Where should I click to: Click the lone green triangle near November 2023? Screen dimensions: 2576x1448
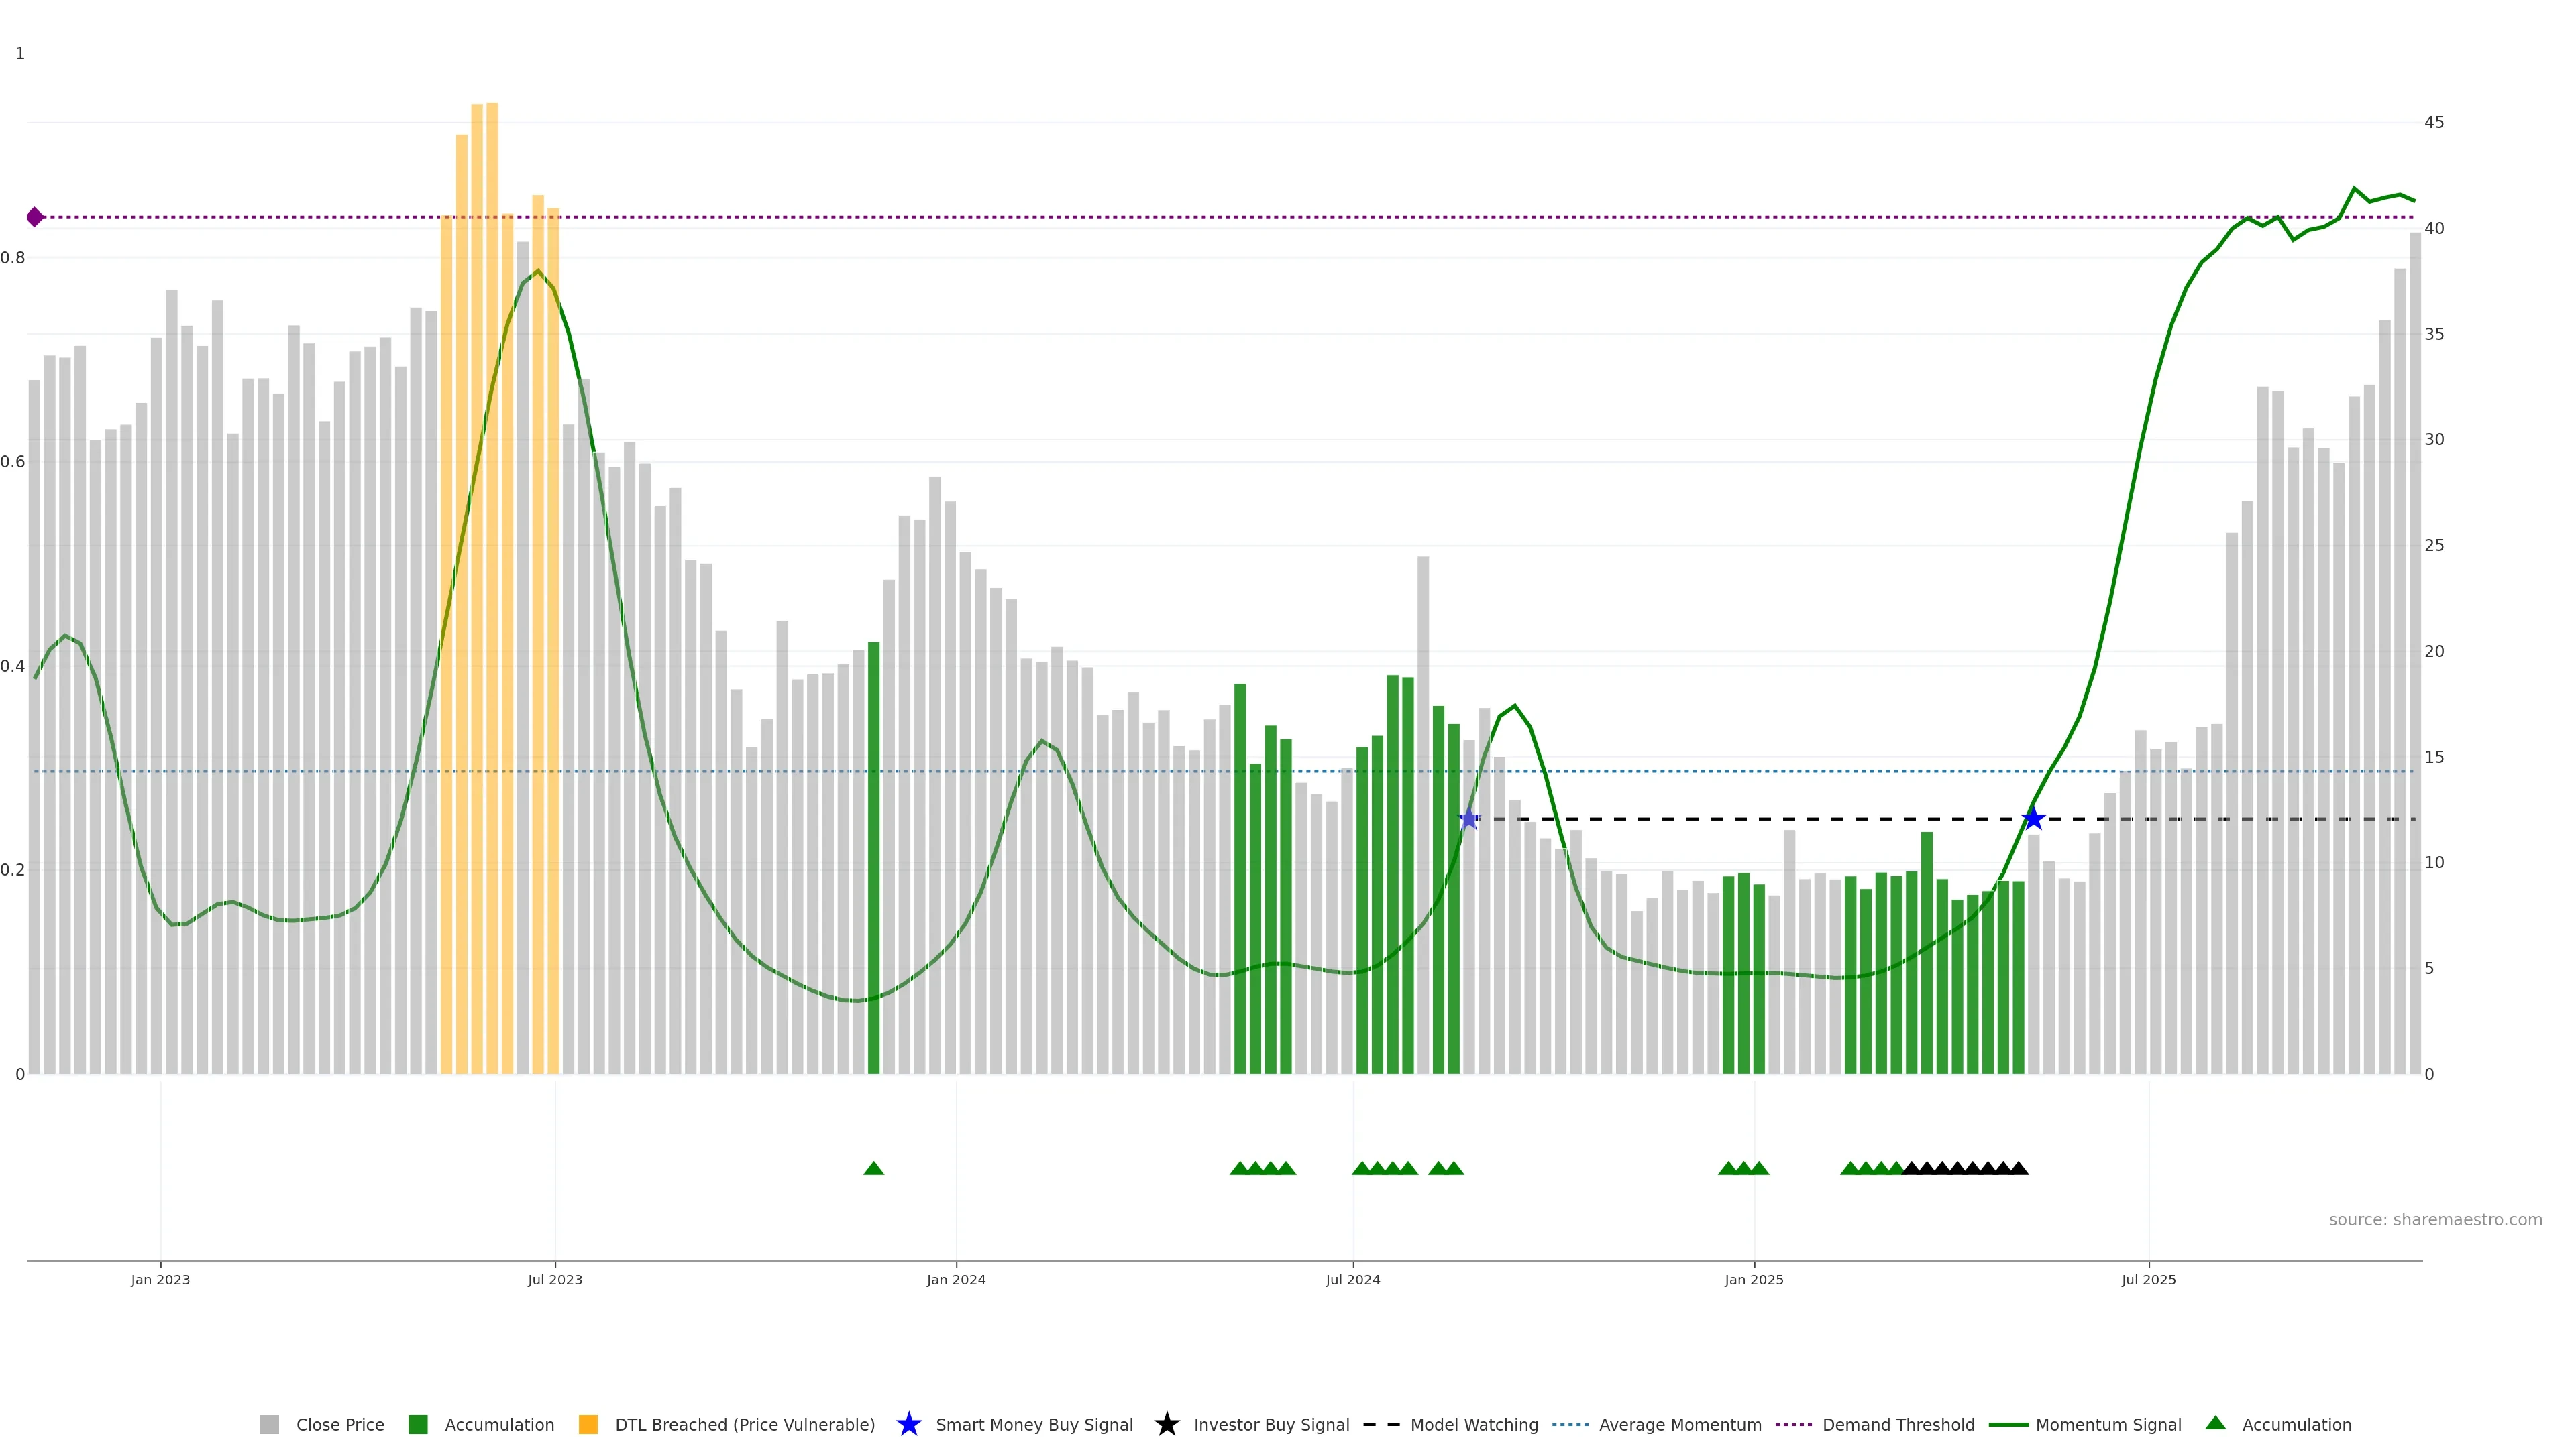click(873, 1168)
